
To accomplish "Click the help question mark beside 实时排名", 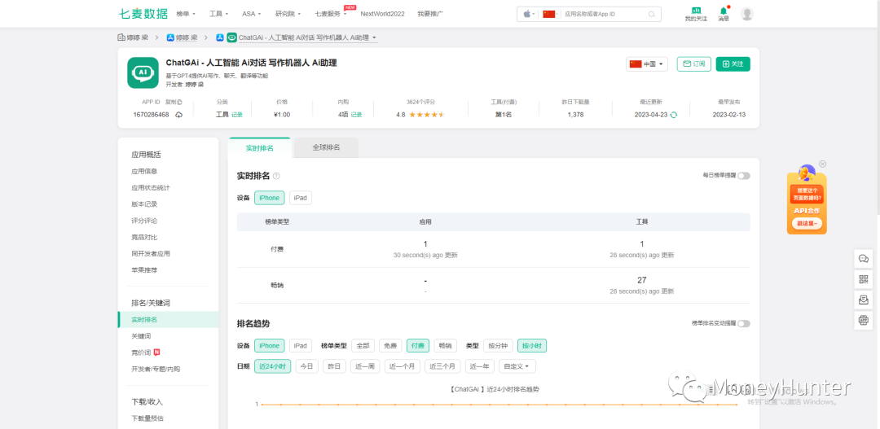I will pos(276,176).
